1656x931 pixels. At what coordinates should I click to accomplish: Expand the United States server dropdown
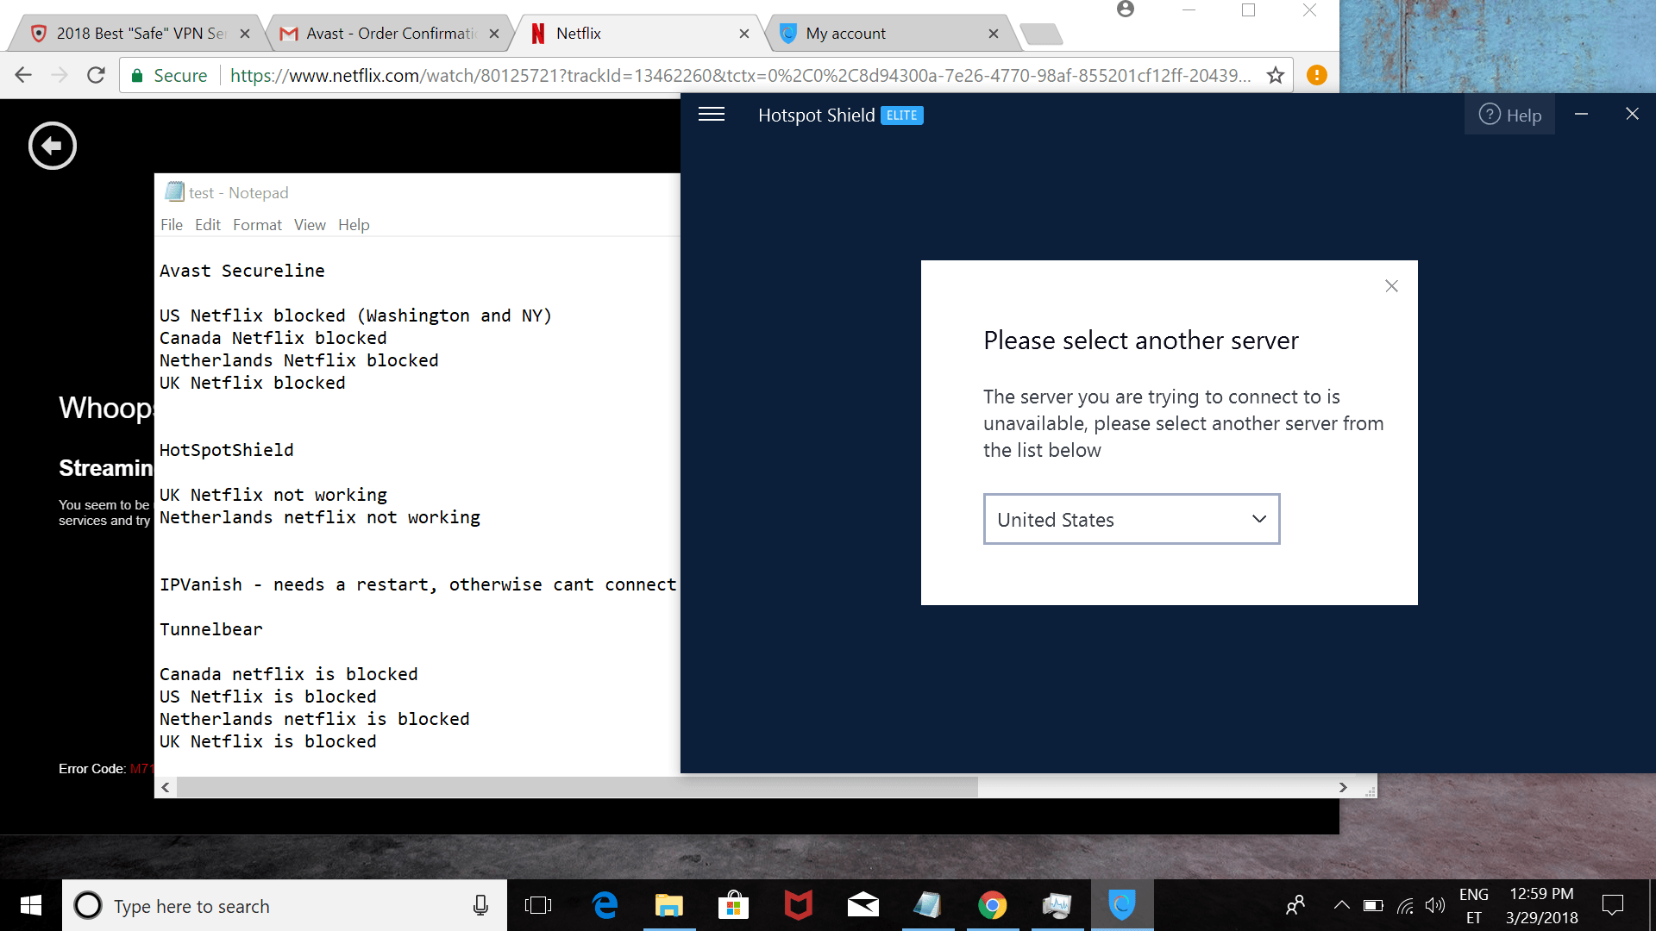coord(1131,519)
